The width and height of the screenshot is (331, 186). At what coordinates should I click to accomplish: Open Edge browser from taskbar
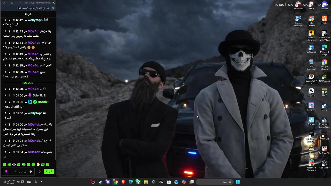coord(131,182)
